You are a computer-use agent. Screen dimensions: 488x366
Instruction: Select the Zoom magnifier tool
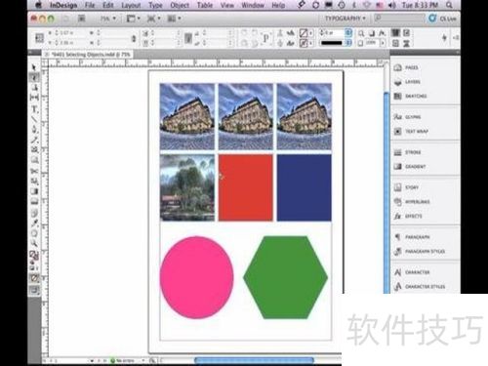point(34,243)
